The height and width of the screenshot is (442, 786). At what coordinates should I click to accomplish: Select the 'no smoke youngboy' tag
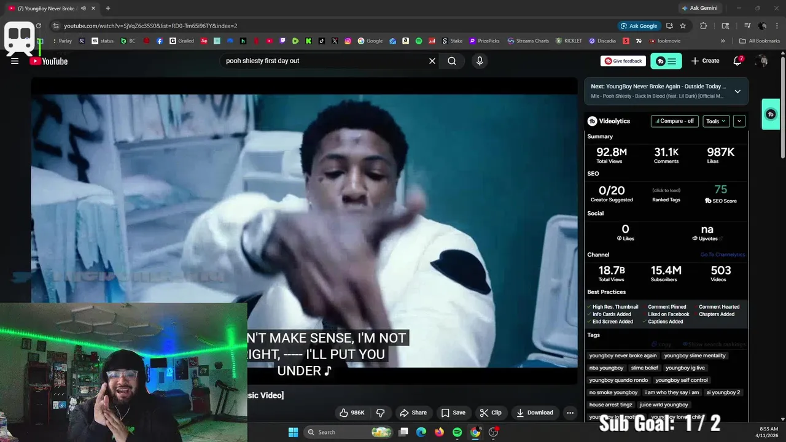(x=613, y=392)
